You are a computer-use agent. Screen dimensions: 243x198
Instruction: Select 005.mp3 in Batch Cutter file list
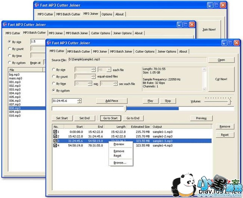[15, 97]
